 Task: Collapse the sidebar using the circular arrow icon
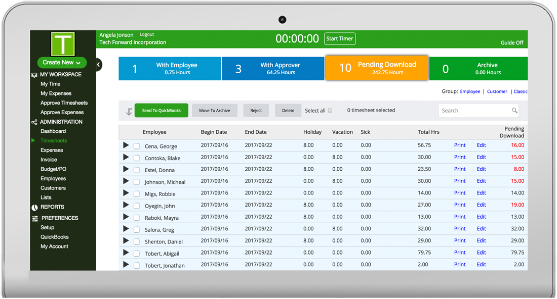(x=98, y=65)
